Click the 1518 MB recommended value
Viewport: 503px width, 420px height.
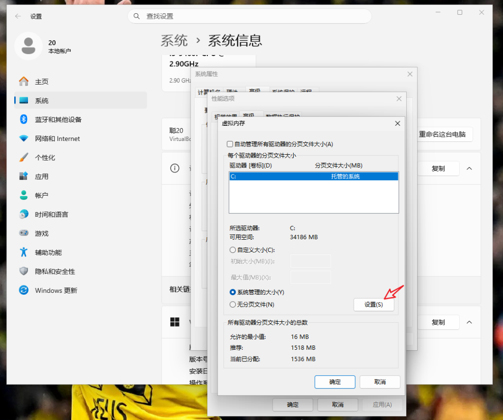click(x=303, y=347)
